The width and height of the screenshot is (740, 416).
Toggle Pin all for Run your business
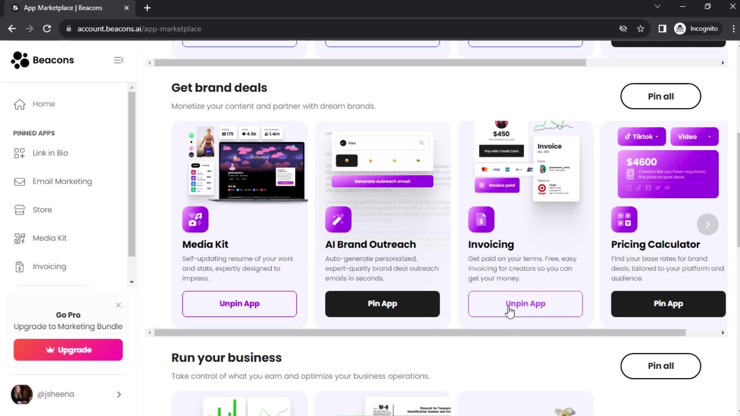[661, 366]
